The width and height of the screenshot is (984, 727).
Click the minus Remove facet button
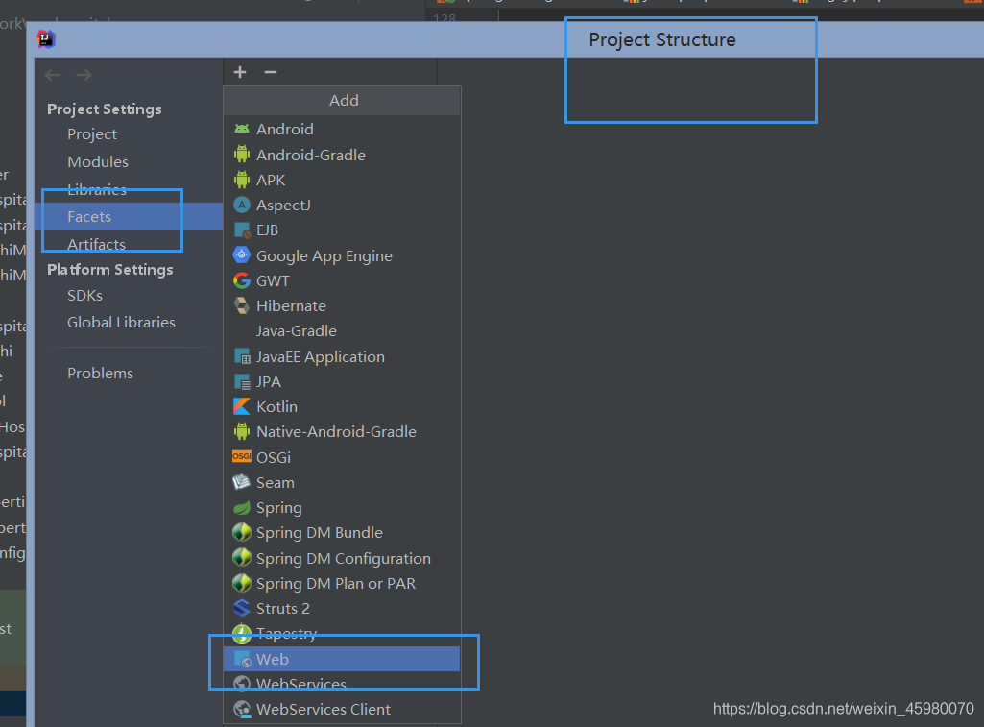(271, 72)
